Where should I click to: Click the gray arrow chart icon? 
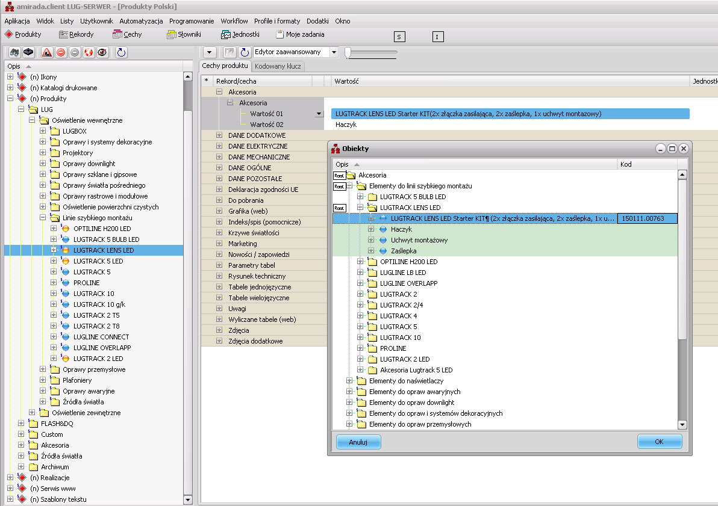pyautogui.click(x=230, y=52)
